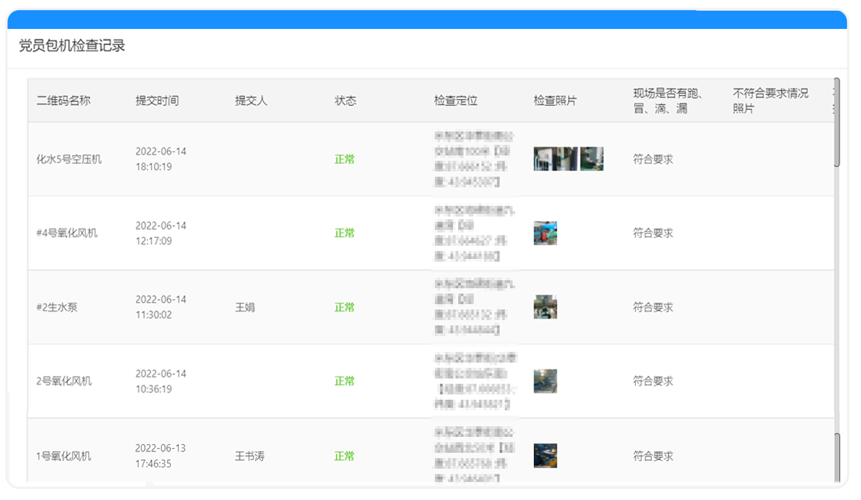
Task: Click the 状态 column header
Action: click(x=346, y=100)
